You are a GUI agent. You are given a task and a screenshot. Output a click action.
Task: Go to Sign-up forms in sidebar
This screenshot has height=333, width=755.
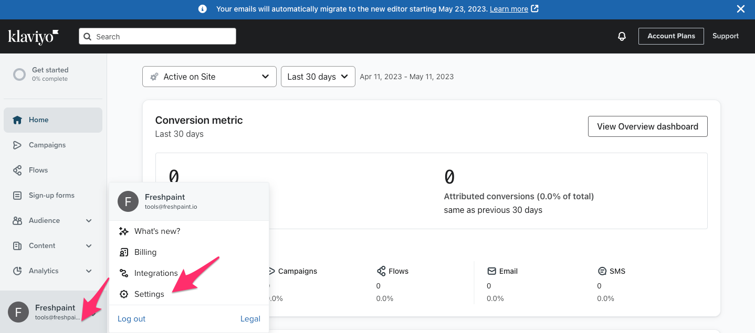(x=51, y=196)
